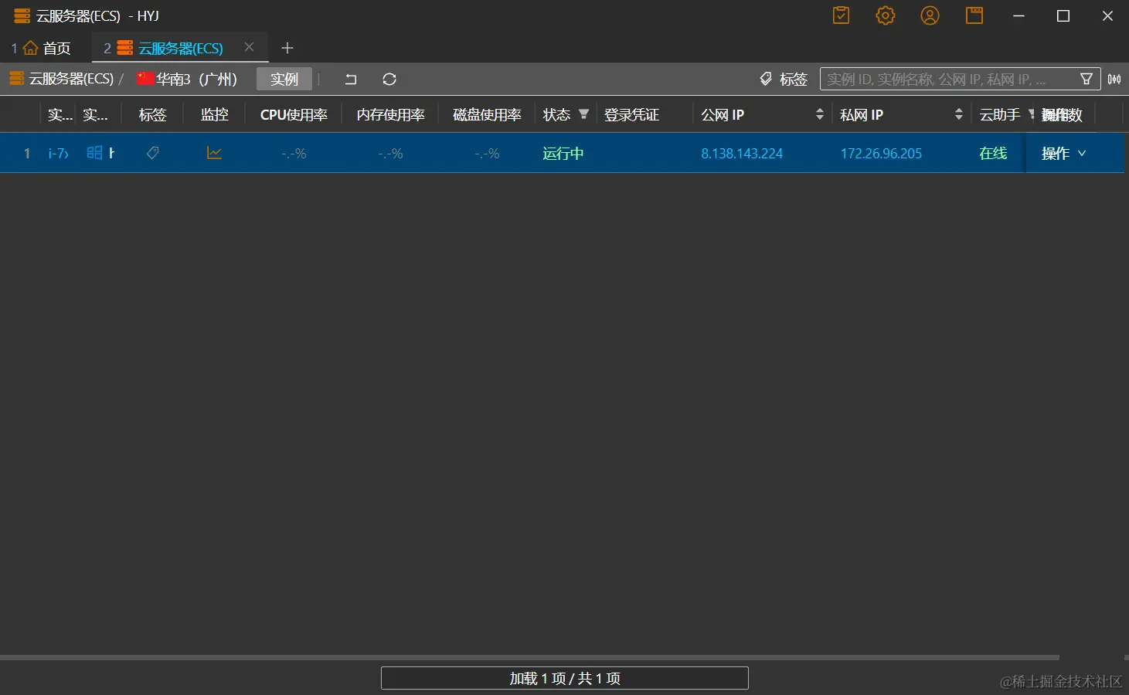This screenshot has height=695, width=1129.
Task: Expand the 操作 dropdown in row 1
Action: click(x=1064, y=154)
